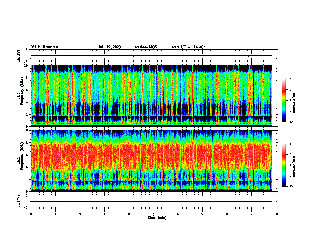Click the ch.1 spectrogram color bar

click(284, 100)
